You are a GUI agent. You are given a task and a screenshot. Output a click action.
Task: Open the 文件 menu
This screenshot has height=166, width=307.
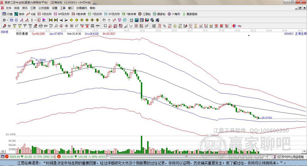tap(9, 8)
